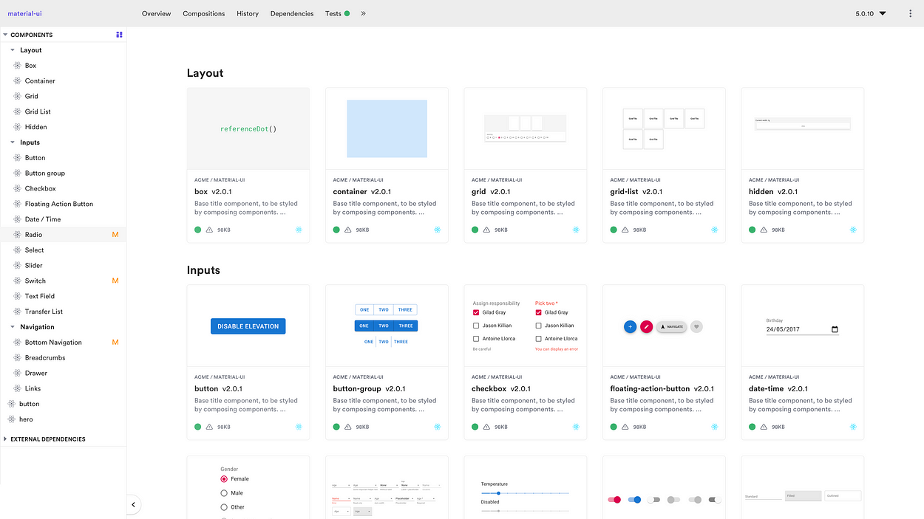The image size is (924, 519).
Task: Toggle Gilad Gray checkbox under Pick two
Action: tap(538, 312)
